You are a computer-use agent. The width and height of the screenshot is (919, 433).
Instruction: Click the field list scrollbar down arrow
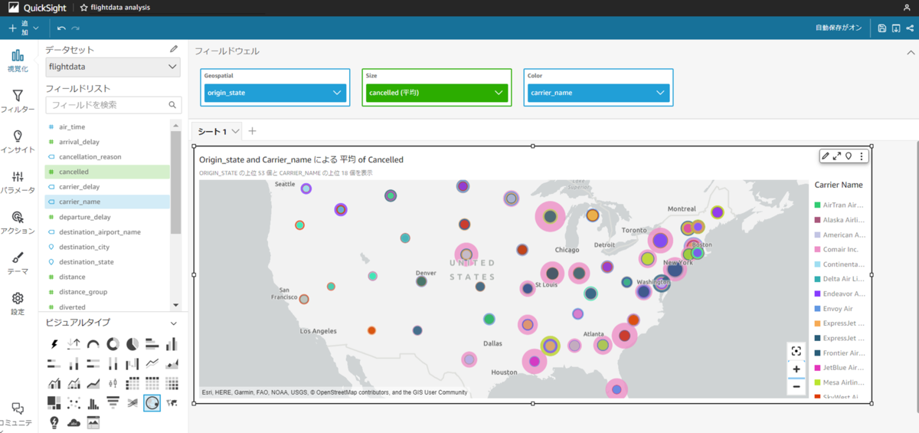pos(176,306)
